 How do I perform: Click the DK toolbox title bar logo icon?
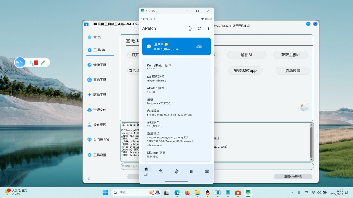[86, 24]
